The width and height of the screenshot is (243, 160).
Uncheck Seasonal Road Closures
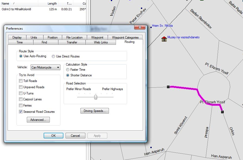pos(21,112)
